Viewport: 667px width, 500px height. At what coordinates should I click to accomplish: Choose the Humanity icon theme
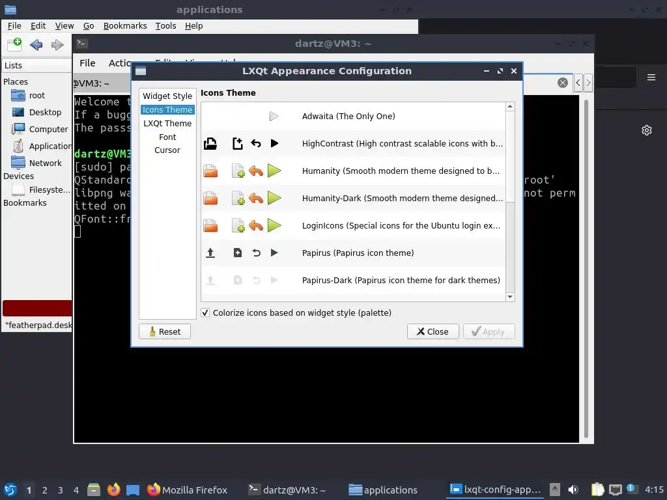click(353, 171)
